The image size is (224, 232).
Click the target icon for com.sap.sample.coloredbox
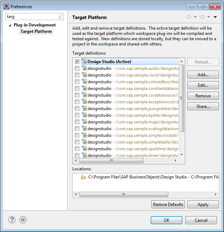click(84, 81)
